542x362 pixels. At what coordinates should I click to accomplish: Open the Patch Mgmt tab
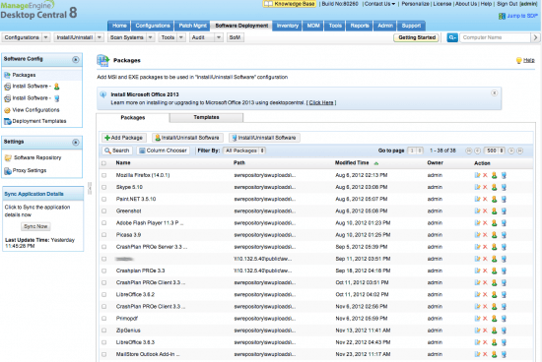point(192,26)
